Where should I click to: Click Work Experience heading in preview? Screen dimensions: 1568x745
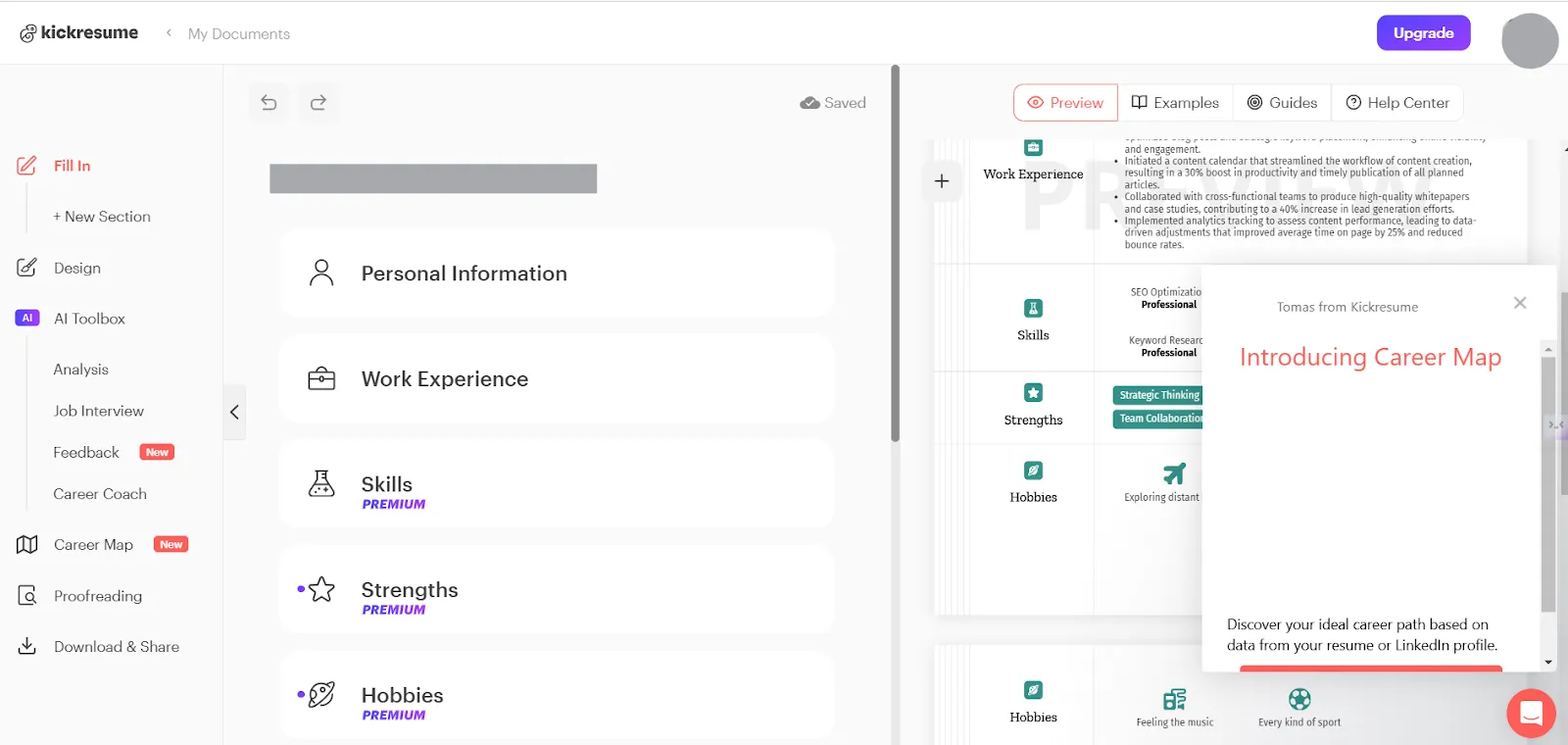[x=1033, y=174]
